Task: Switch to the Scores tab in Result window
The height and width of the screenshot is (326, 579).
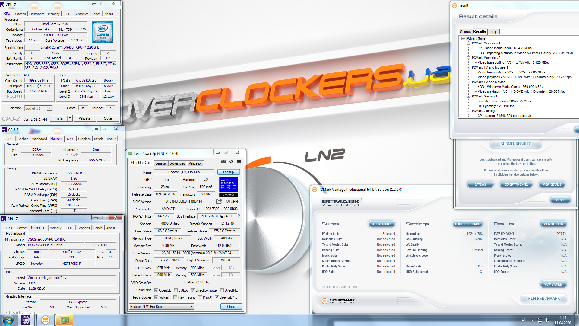Action: click(x=465, y=32)
